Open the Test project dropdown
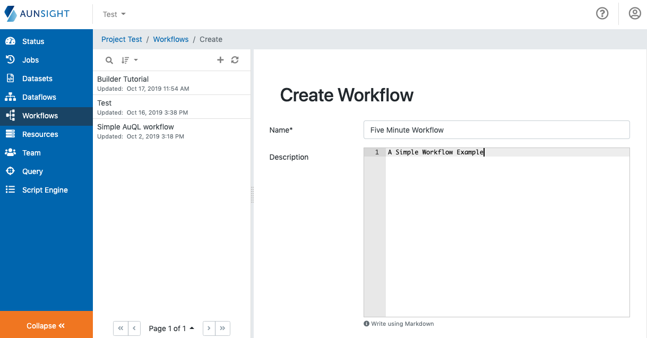Image resolution: width=647 pixels, height=338 pixels. point(114,14)
